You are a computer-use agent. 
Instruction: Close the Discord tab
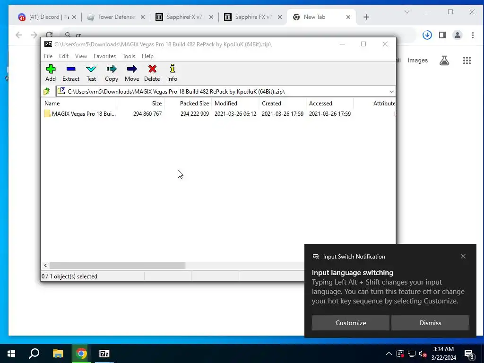tap(74, 17)
